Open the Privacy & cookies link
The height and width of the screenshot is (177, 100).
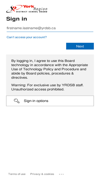(42, 174)
